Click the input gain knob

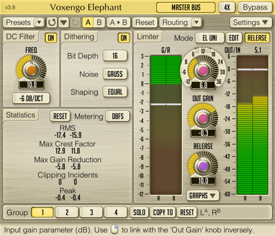(x=203, y=70)
